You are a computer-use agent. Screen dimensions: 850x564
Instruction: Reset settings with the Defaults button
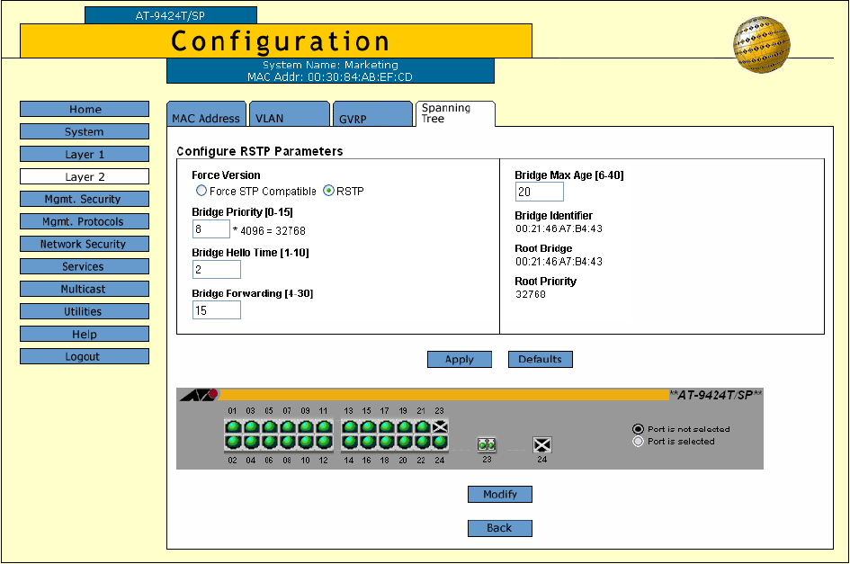click(x=540, y=360)
